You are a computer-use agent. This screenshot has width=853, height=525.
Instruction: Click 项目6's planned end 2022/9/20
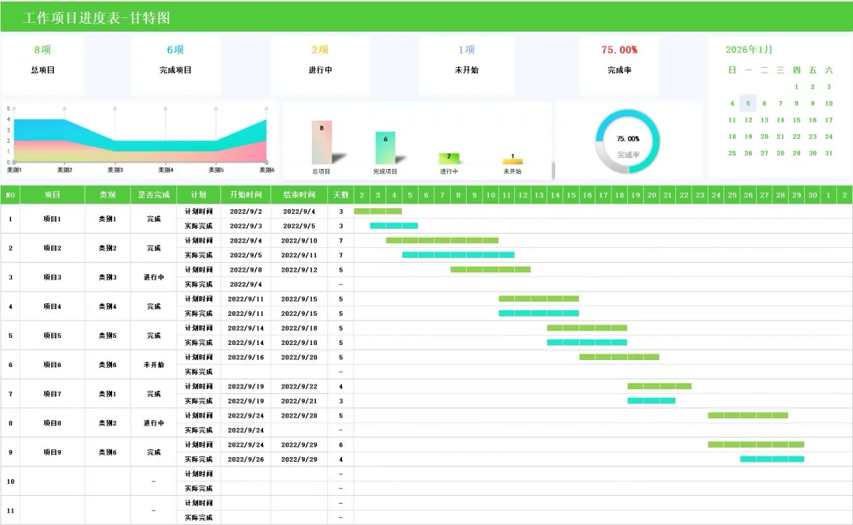tap(299, 358)
